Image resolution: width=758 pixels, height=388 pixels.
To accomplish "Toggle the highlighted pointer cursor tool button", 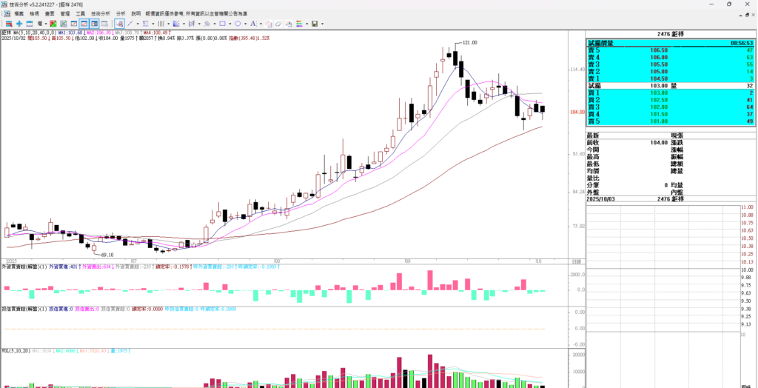I will click(x=118, y=24).
